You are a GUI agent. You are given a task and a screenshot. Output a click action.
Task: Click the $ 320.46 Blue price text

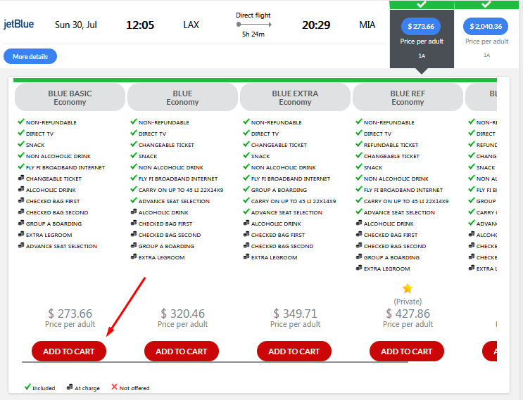182,314
